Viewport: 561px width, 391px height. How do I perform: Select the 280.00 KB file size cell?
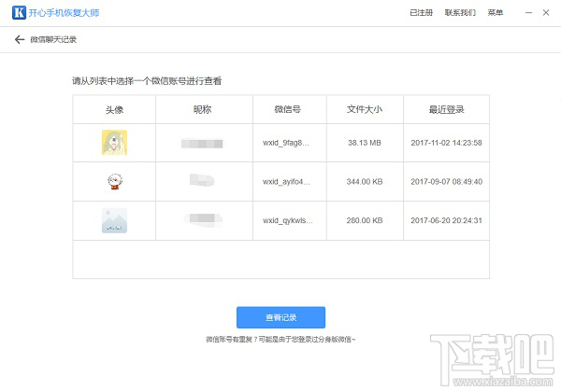365,220
